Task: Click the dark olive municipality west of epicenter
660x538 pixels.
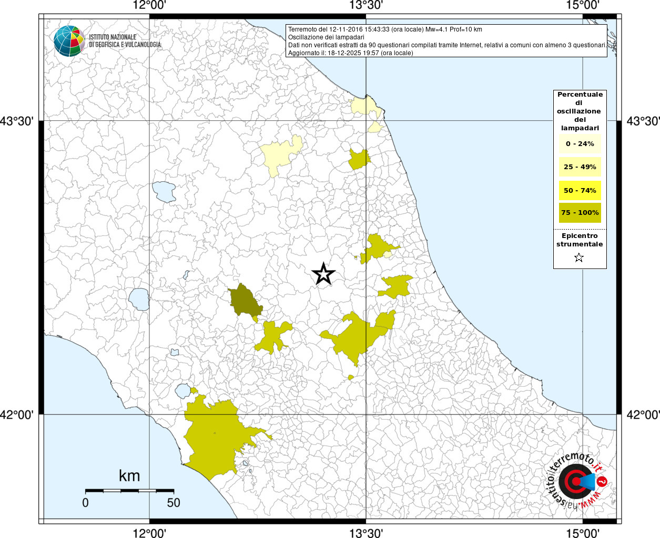Action: tap(243, 301)
